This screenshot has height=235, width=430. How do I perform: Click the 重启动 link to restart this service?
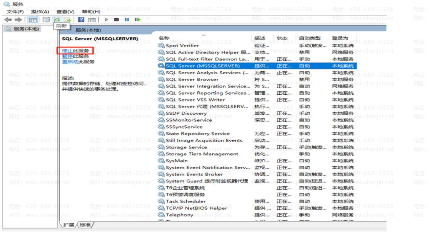click(70, 62)
